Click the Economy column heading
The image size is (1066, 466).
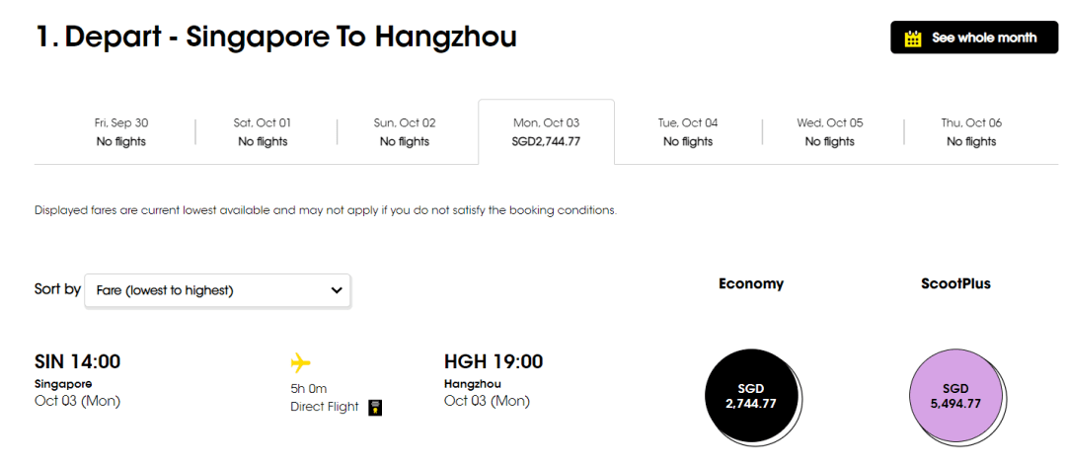click(x=751, y=283)
